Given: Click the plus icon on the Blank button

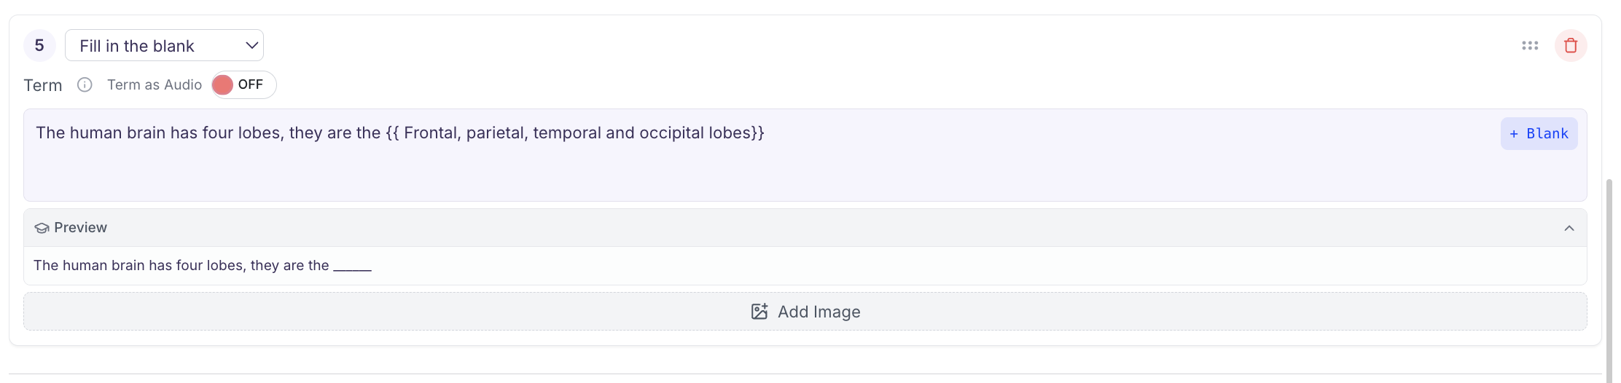Looking at the screenshot, I should coord(1514,134).
